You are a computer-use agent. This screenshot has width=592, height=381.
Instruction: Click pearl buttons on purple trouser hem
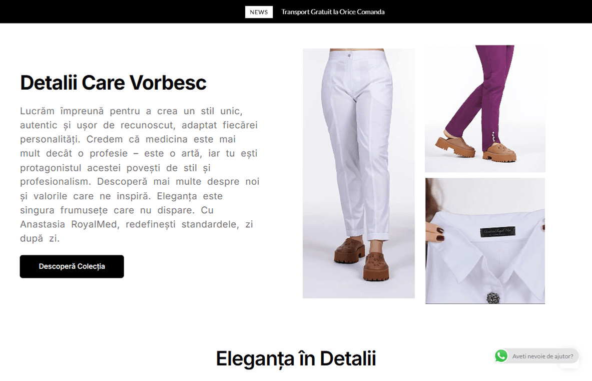[x=493, y=138]
